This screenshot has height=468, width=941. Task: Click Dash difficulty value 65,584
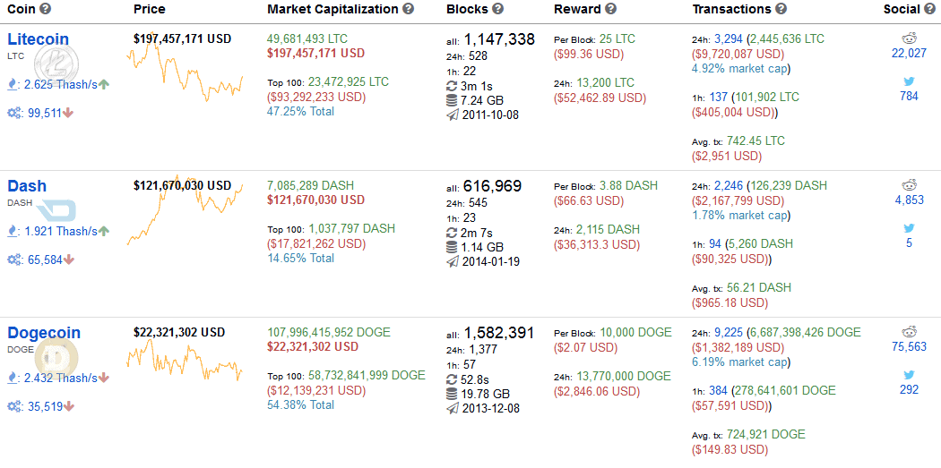pyautogui.click(x=45, y=260)
